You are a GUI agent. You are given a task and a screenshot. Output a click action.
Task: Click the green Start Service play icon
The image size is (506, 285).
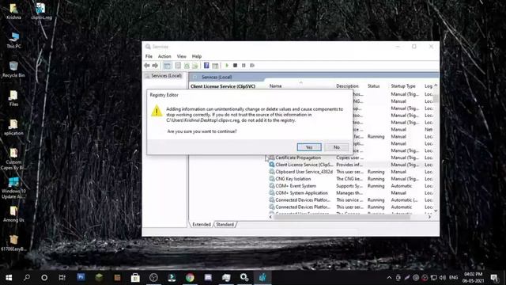coord(227,65)
